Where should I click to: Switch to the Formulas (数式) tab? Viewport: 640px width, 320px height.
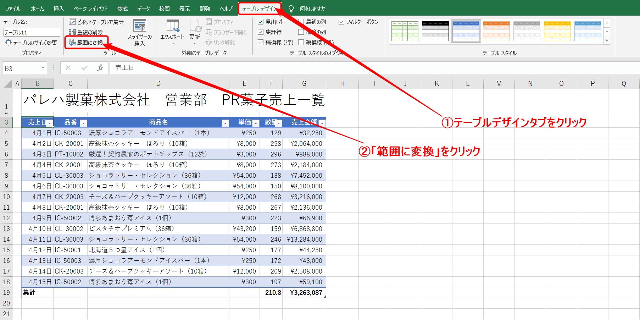coord(123,9)
